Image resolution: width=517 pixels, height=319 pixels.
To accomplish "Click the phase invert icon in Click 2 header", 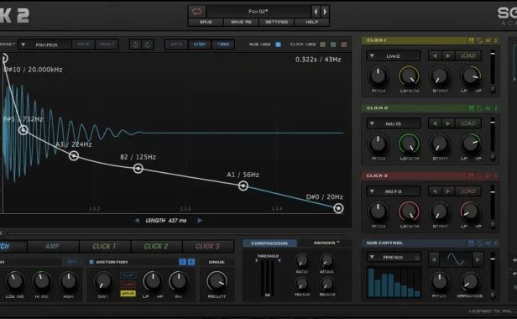I will point(479,108).
